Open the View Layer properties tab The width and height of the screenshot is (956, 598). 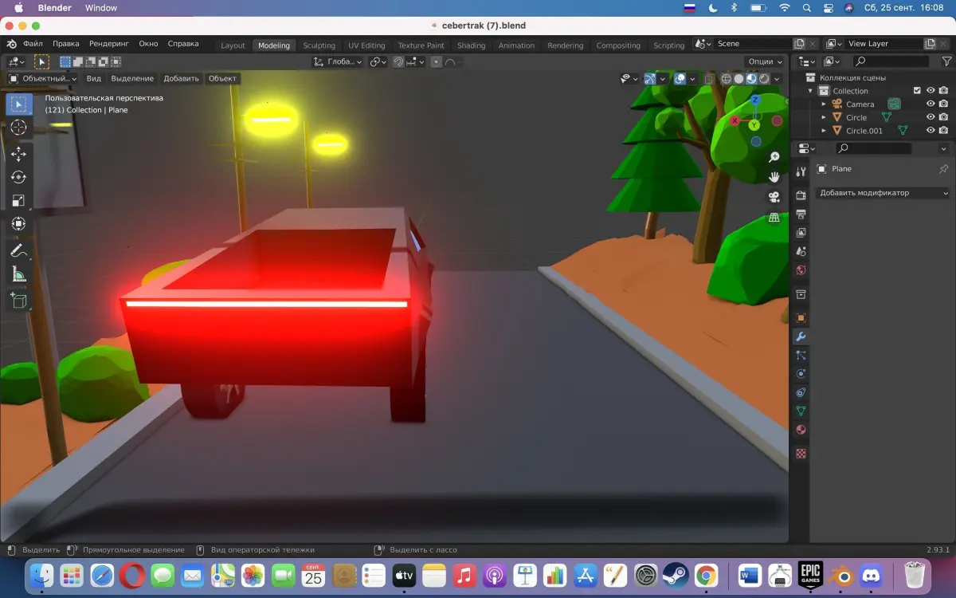point(801,233)
